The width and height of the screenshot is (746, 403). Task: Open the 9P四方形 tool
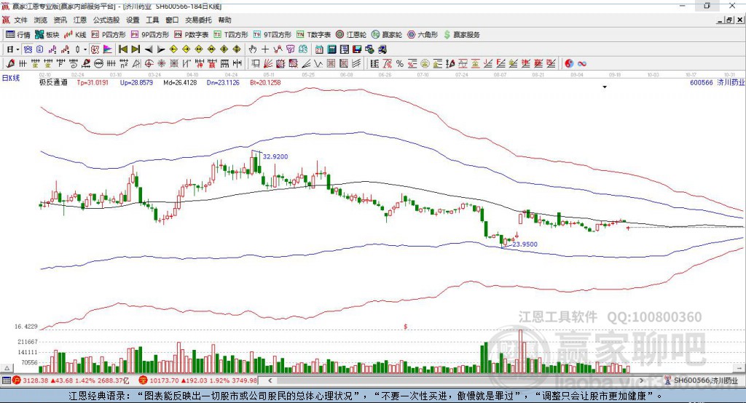(x=150, y=35)
